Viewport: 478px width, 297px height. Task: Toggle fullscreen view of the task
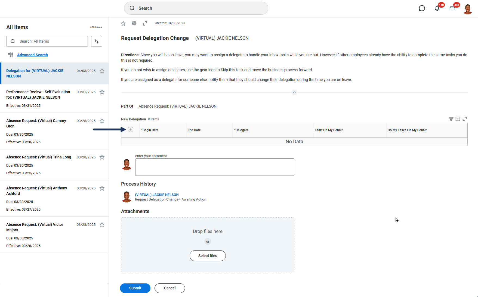point(145,23)
